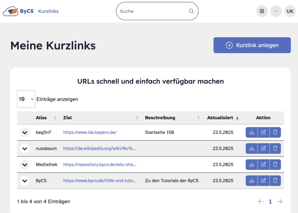
Task: Open the isb.bayern.de target link
Action: point(90,133)
